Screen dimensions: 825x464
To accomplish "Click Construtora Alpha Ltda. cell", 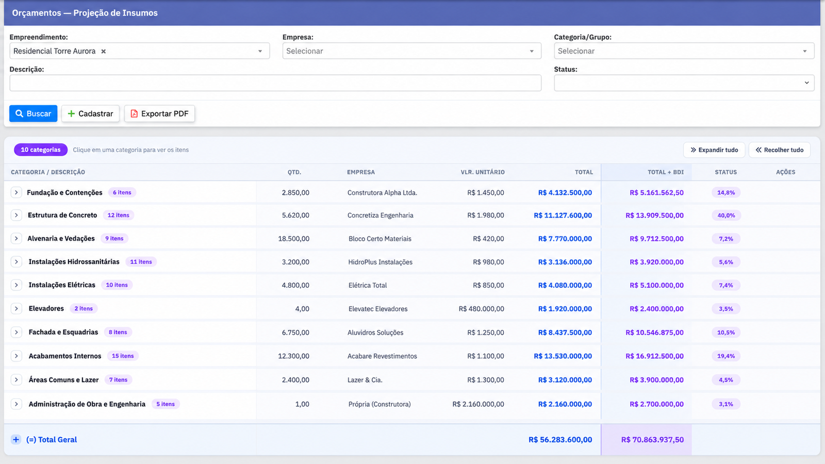I will click(382, 193).
